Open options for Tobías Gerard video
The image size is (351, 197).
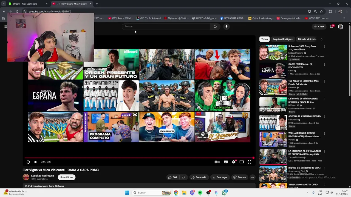[324, 99]
